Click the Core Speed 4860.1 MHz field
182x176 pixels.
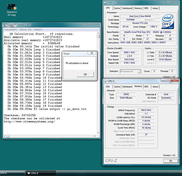click(129, 52)
